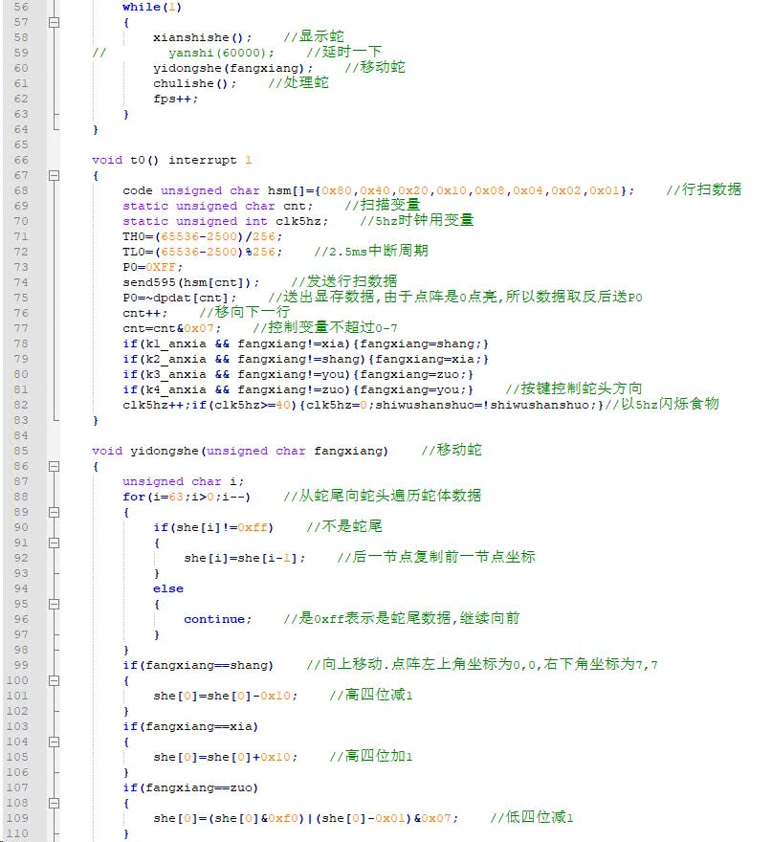Click the //高四位加1 comment

[371, 756]
